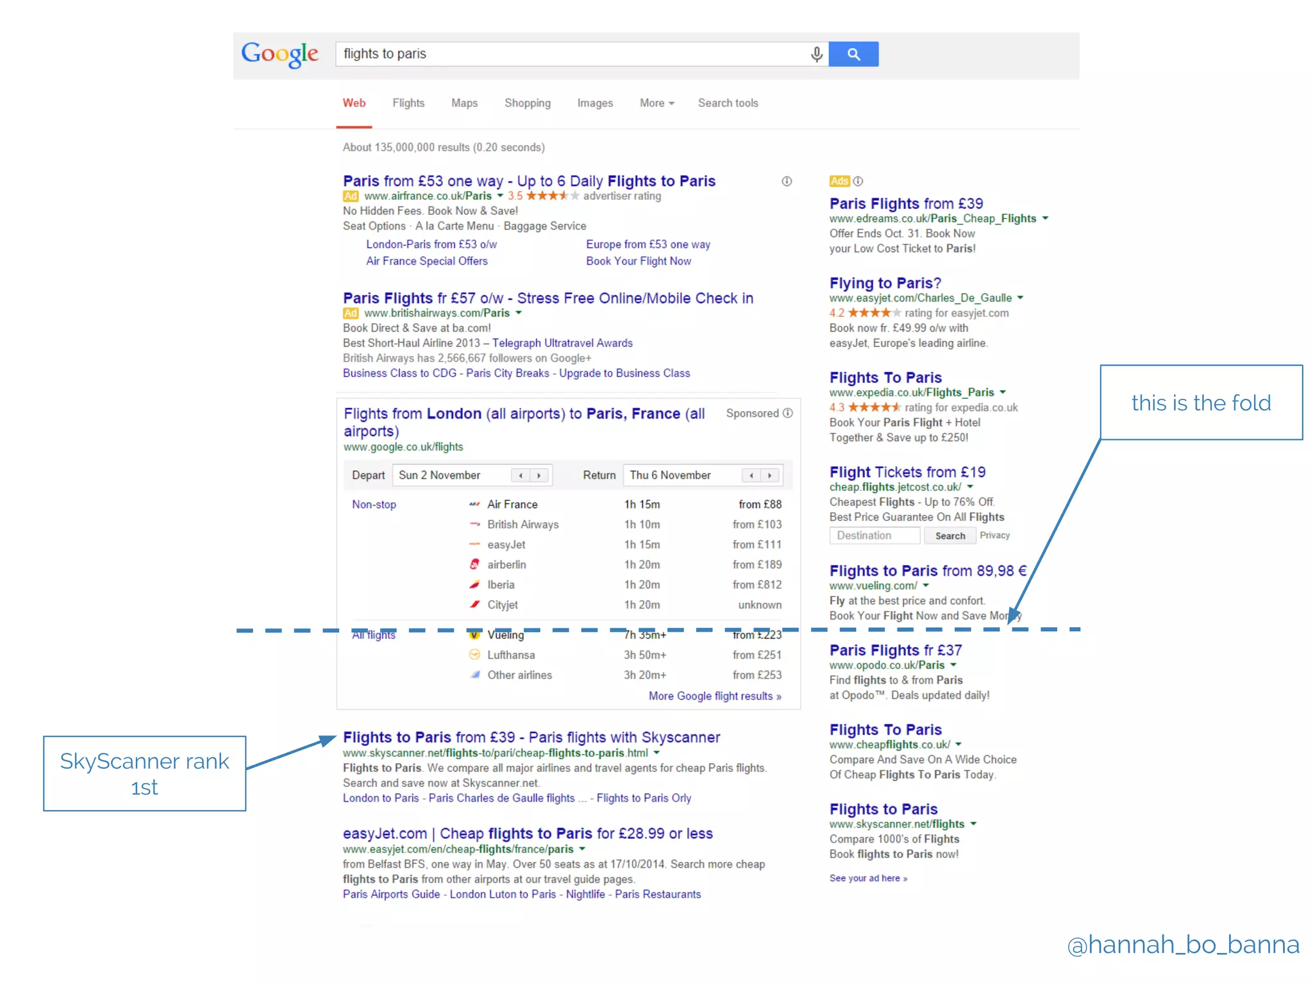Click the Iberia airline logo icon
The height and width of the screenshot is (985, 1313).
(474, 584)
